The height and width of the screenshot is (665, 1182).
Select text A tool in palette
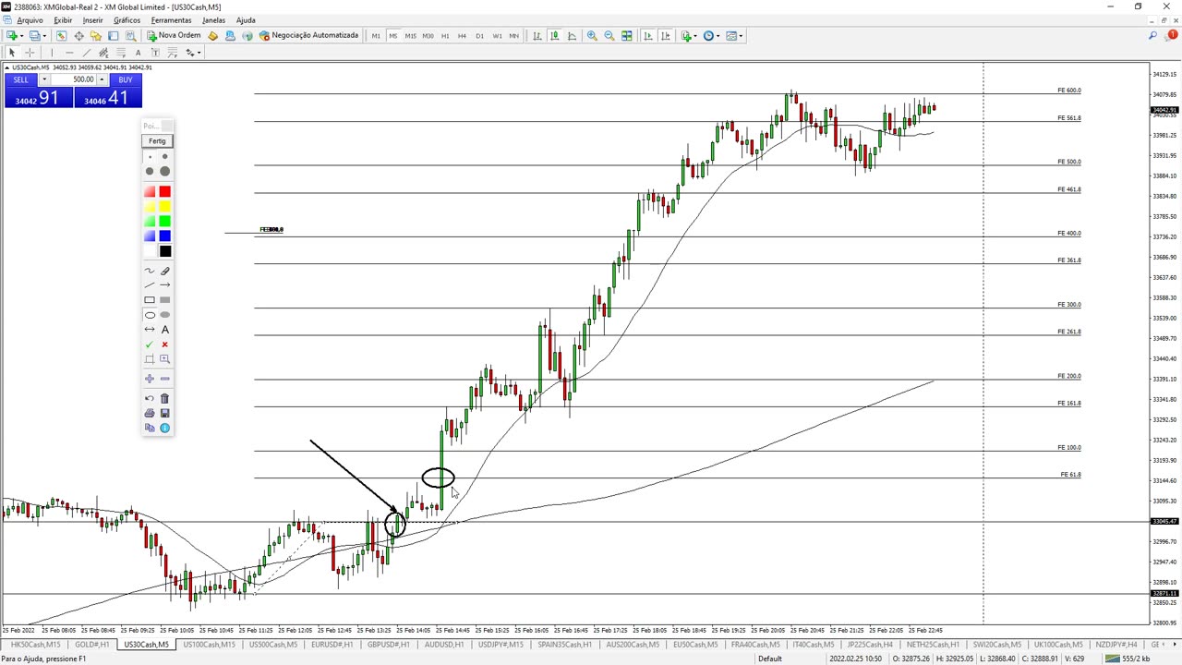[164, 330]
